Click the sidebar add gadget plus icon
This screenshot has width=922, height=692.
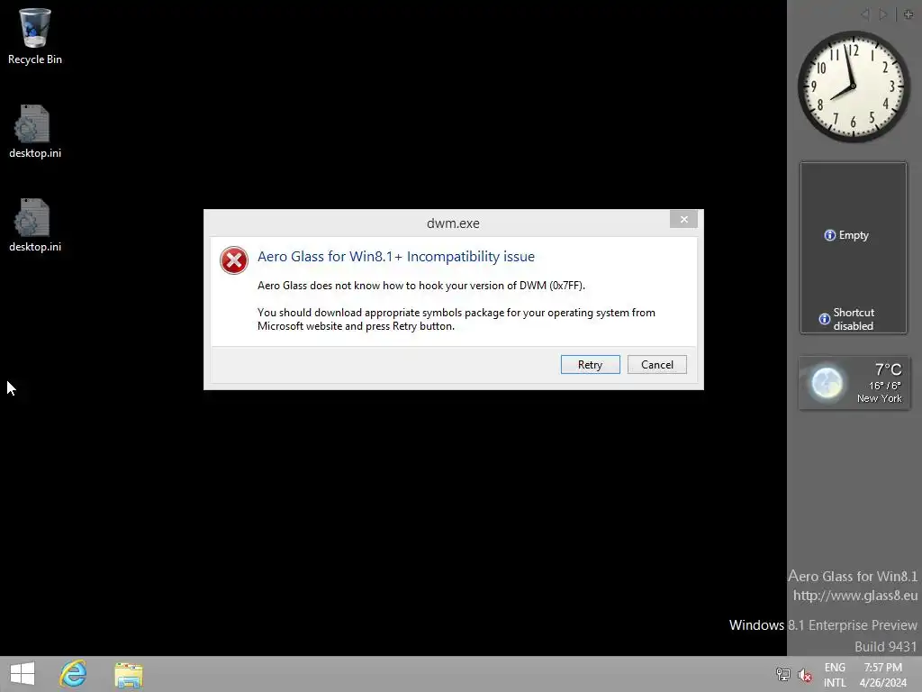pyautogui.click(x=908, y=14)
